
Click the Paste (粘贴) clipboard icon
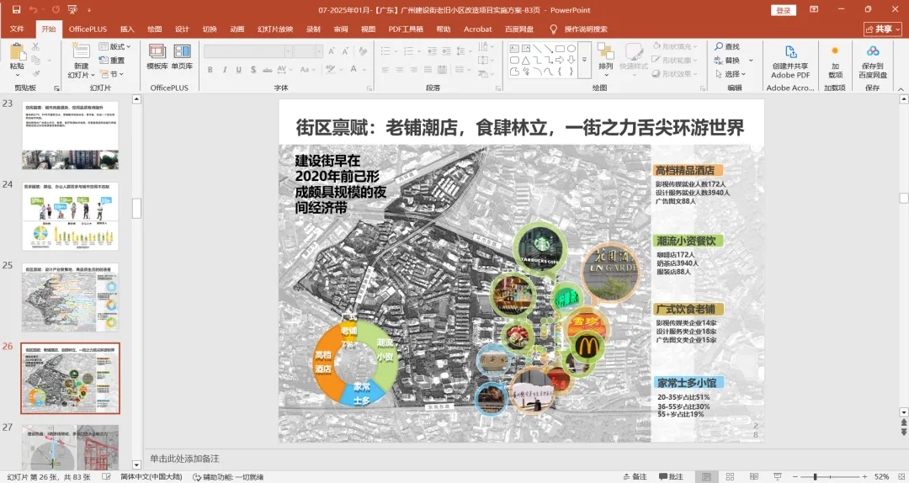17,51
